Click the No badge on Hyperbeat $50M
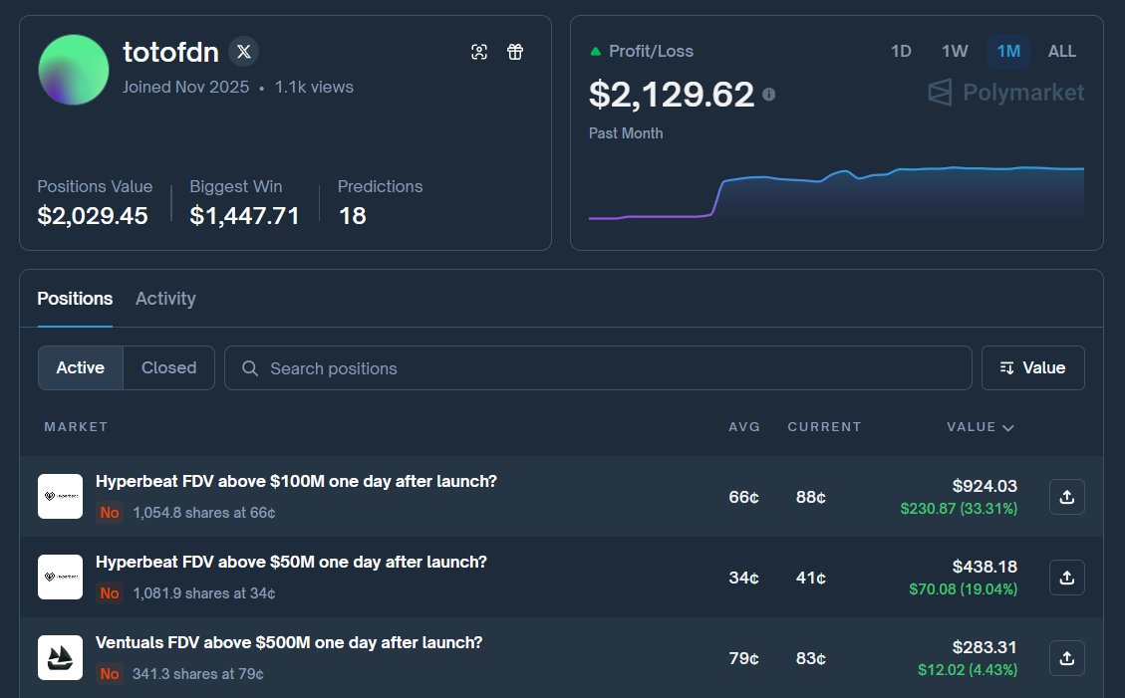Viewport: 1125px width, 698px height. coord(109,593)
